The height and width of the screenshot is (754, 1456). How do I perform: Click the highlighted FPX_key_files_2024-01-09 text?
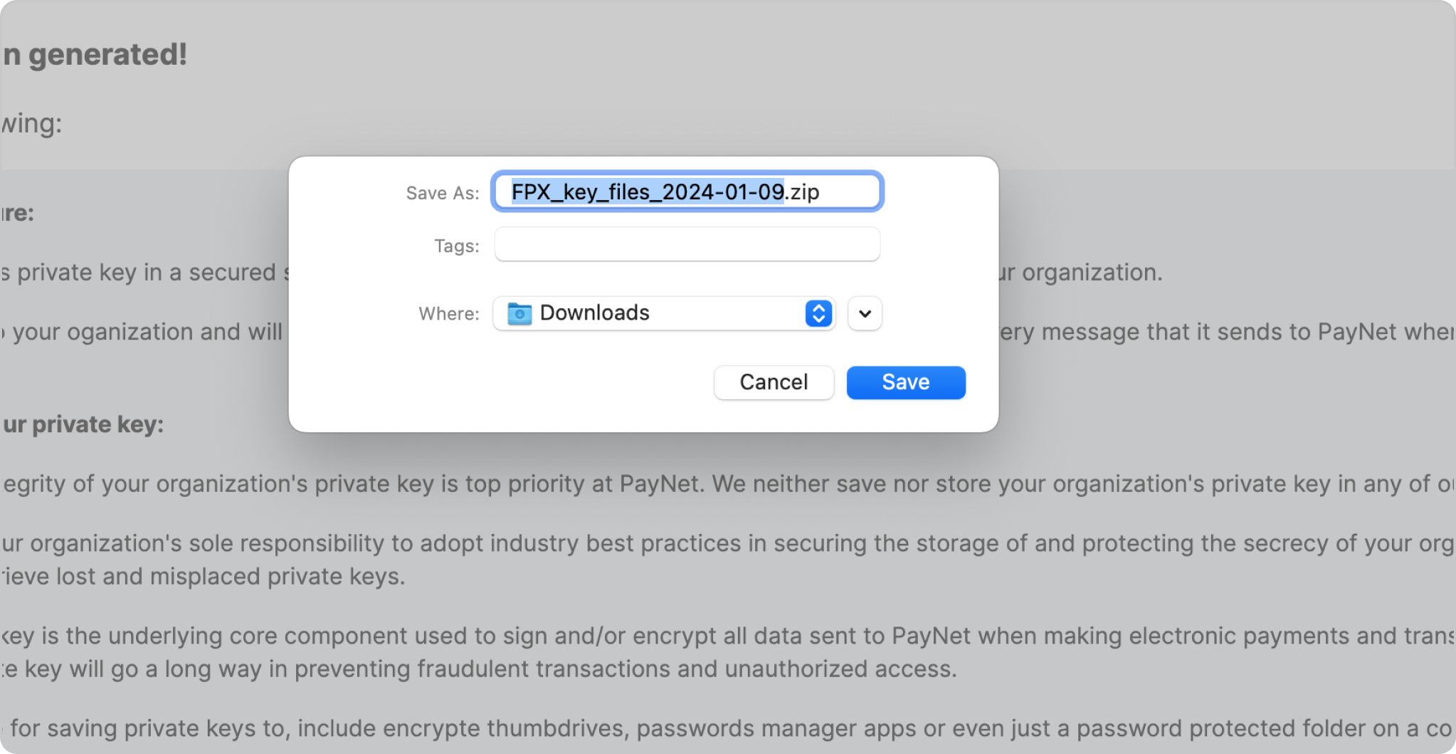[648, 192]
